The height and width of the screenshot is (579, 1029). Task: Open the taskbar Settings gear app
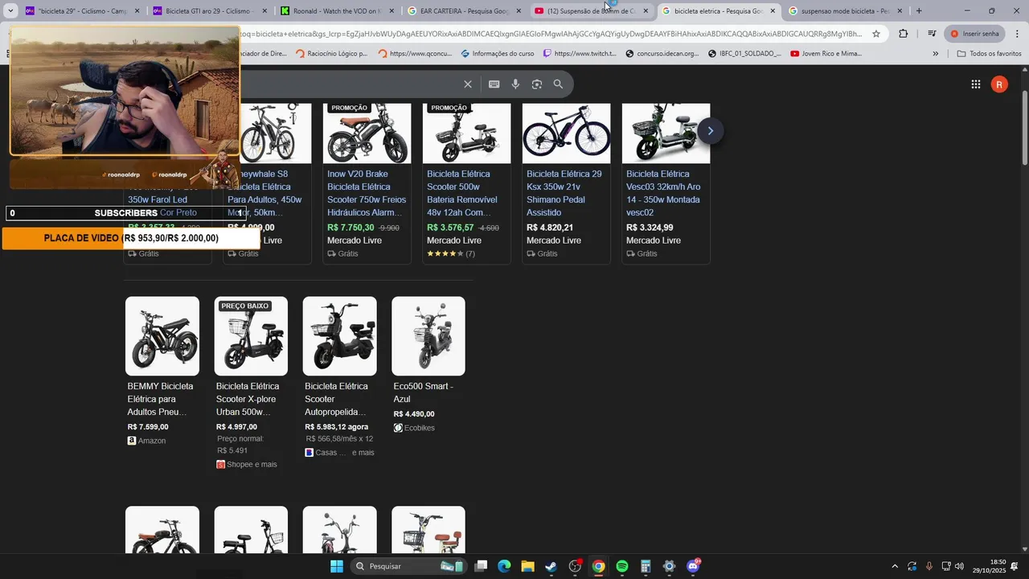(x=669, y=566)
